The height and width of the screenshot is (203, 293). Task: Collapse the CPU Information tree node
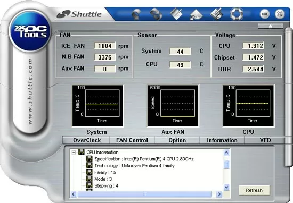click(74, 153)
